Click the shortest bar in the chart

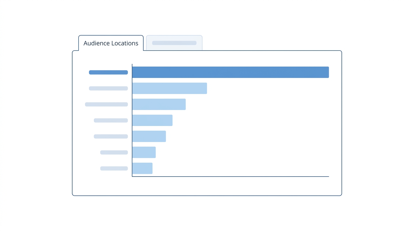click(x=142, y=168)
